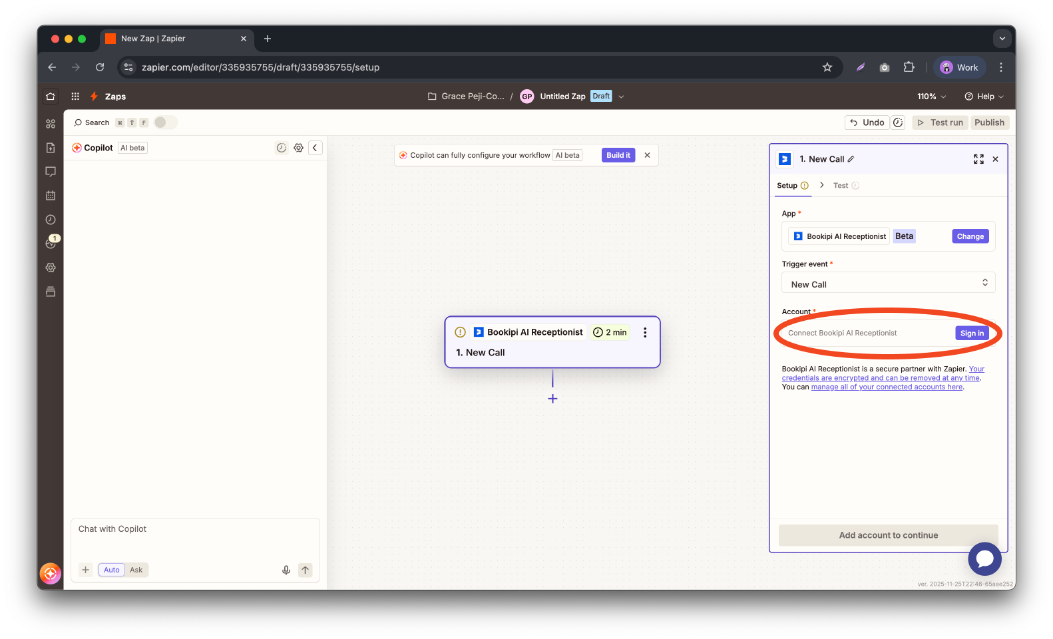
Task: Click the Search button in the editor toolbar
Action: (x=92, y=122)
